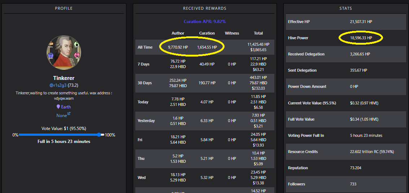Select the Fri row label

(x=140, y=140)
